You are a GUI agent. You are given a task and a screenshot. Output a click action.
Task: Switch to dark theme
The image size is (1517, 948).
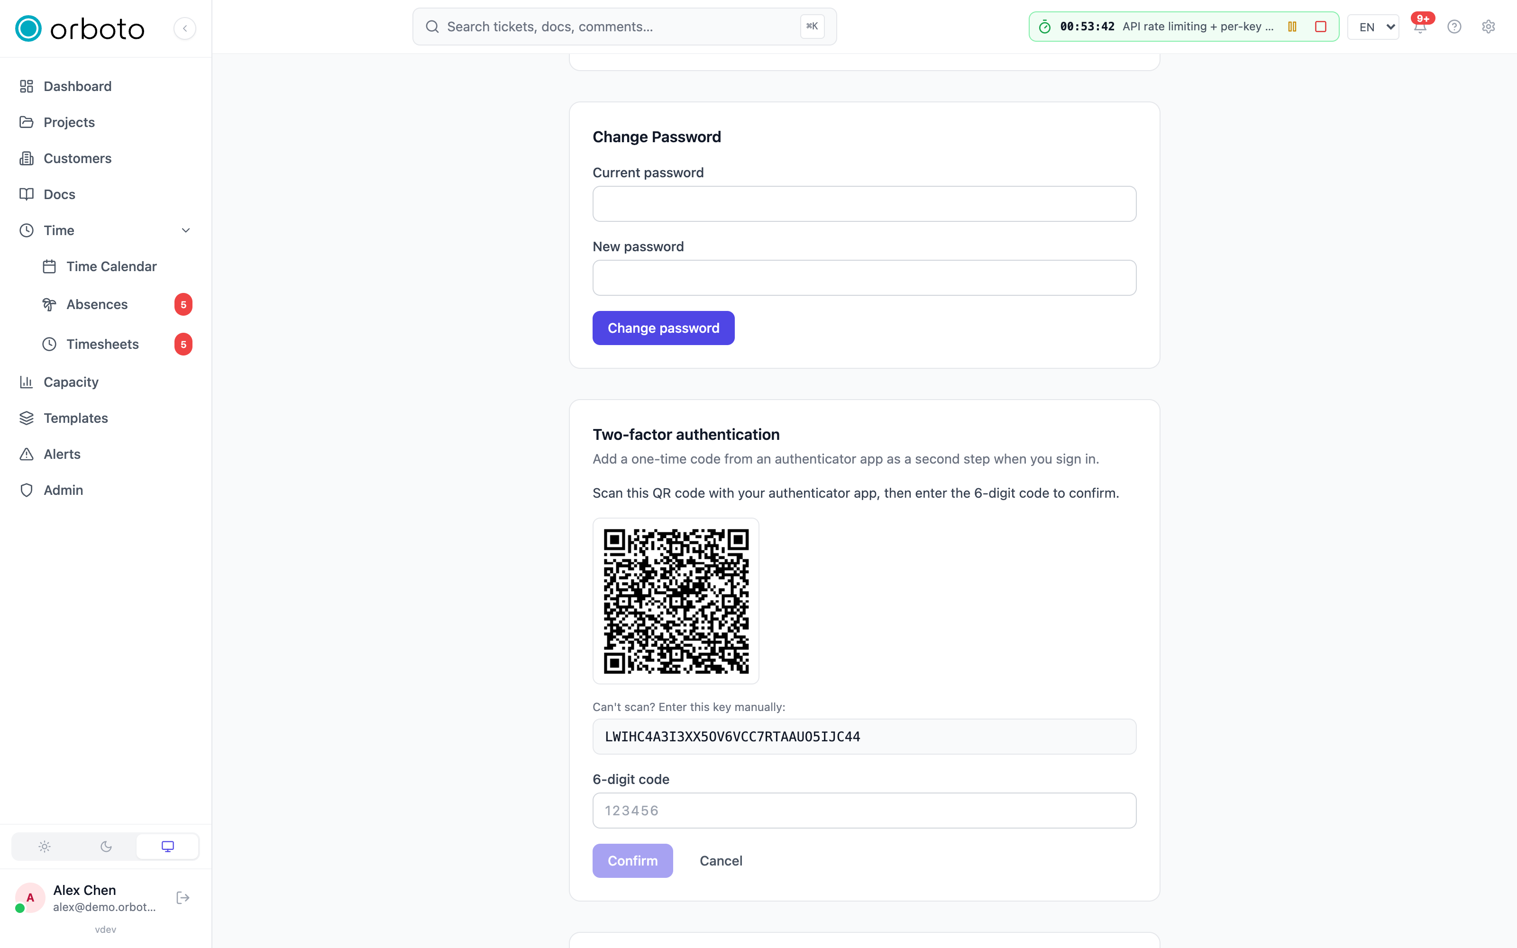[106, 847]
